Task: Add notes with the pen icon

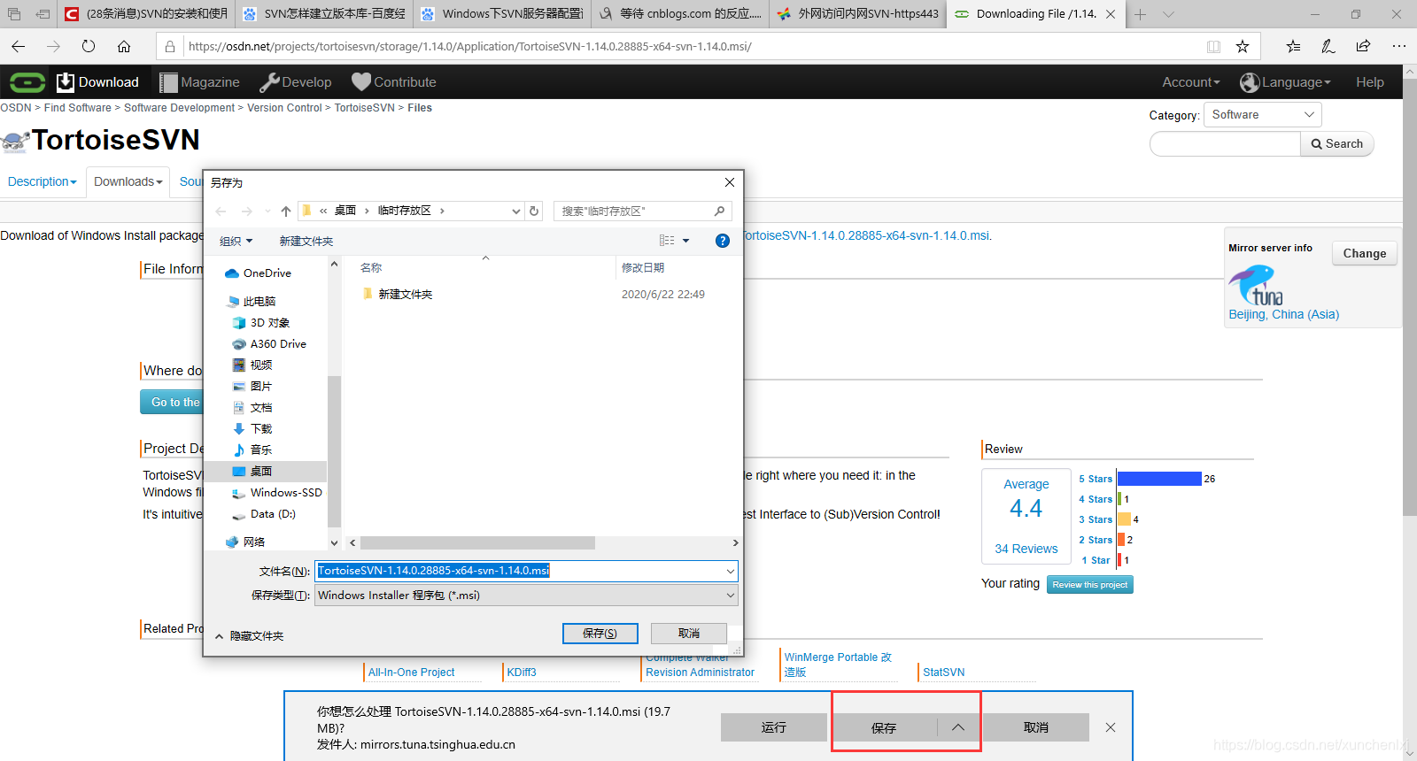Action: (x=1328, y=46)
